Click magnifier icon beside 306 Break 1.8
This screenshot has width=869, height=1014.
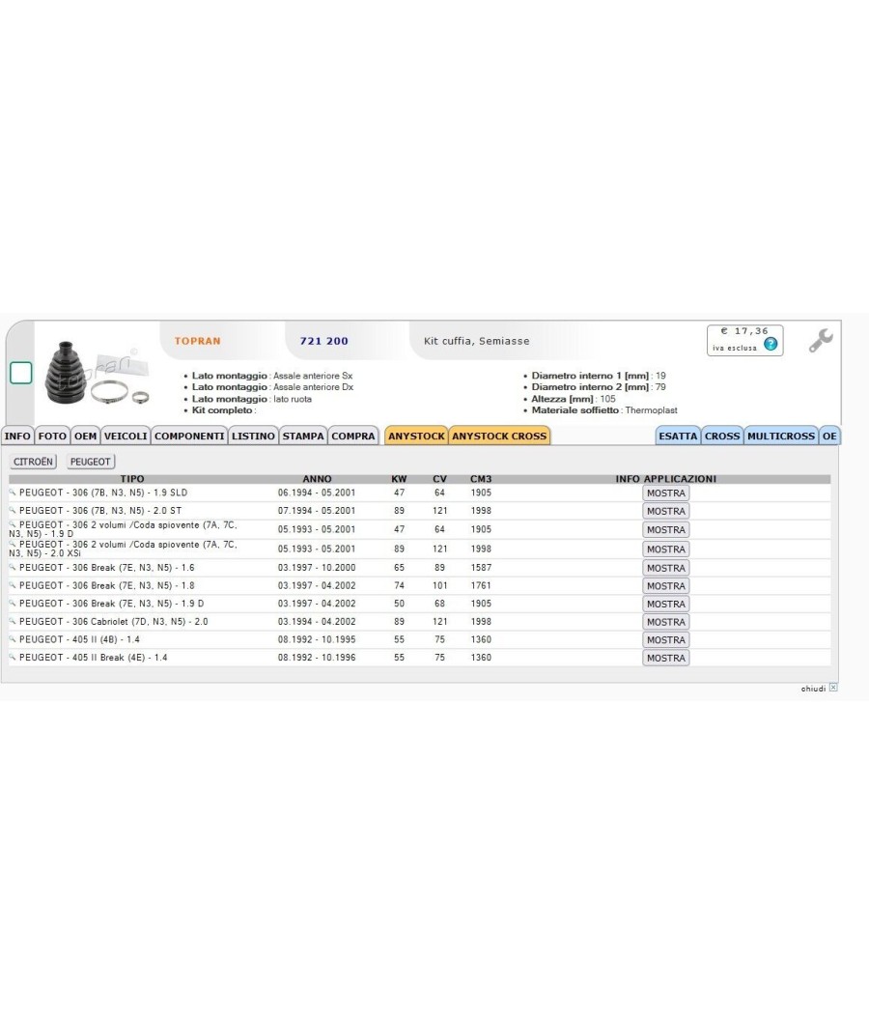tap(13, 585)
